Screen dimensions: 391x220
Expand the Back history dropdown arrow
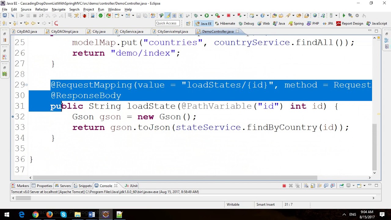tap(38, 23)
